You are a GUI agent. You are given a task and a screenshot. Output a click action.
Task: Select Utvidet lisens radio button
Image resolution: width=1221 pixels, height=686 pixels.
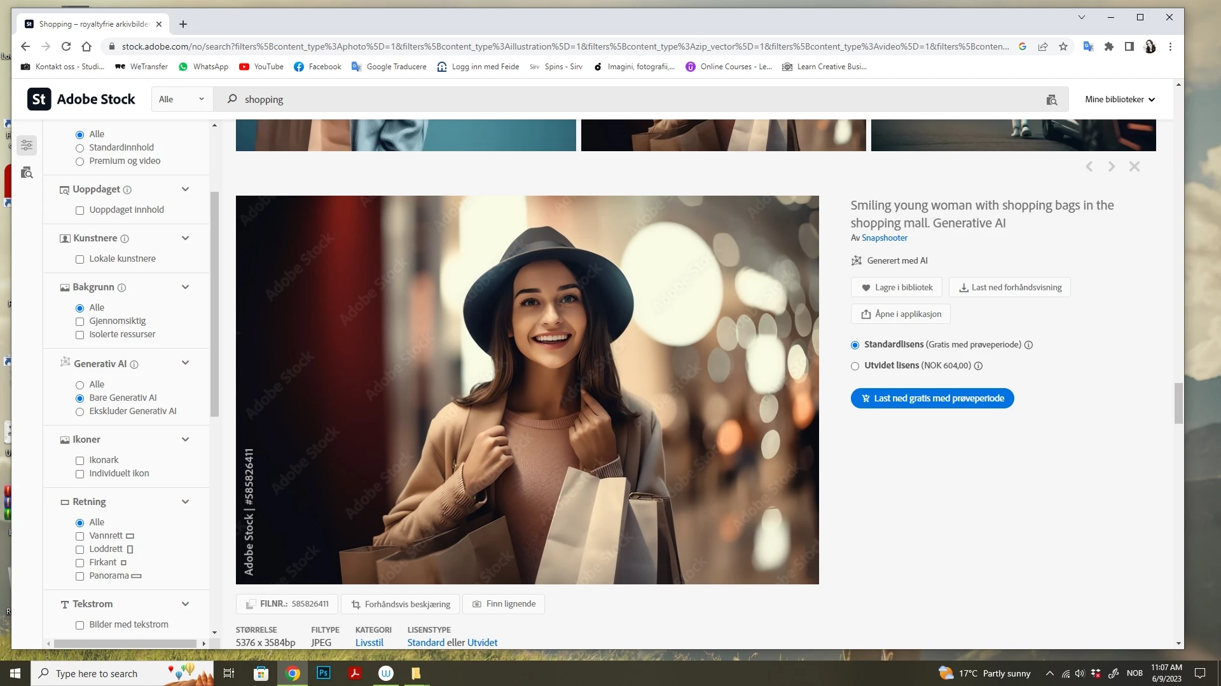pyautogui.click(x=855, y=366)
